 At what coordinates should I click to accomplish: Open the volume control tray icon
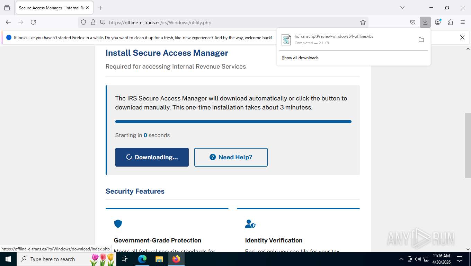click(x=418, y=259)
